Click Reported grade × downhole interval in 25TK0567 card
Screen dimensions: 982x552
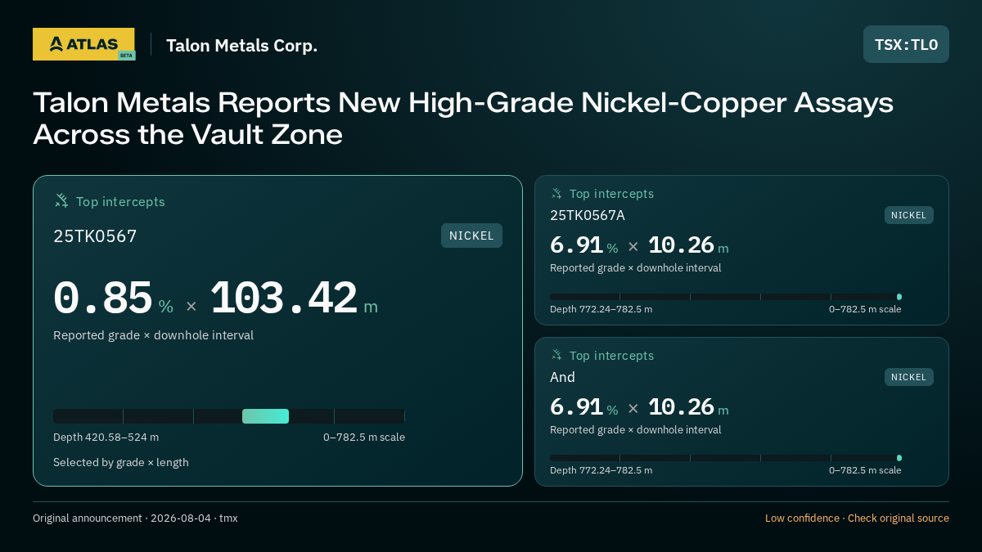pos(154,335)
